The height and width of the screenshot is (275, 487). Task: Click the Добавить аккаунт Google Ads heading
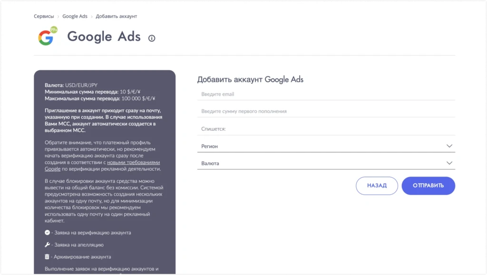click(250, 79)
